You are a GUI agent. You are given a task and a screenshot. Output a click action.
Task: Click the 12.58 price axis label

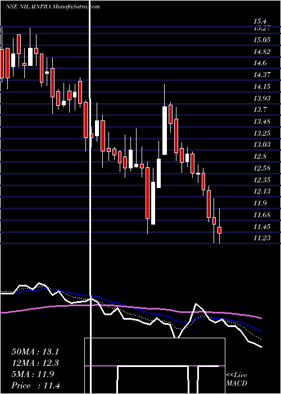click(262, 168)
